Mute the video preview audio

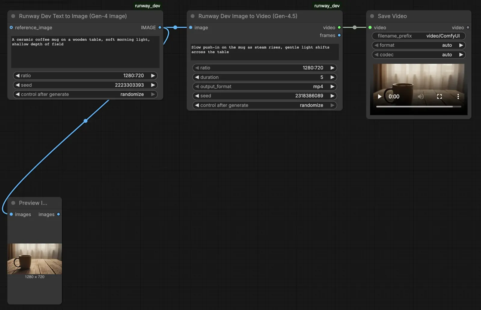pos(421,97)
